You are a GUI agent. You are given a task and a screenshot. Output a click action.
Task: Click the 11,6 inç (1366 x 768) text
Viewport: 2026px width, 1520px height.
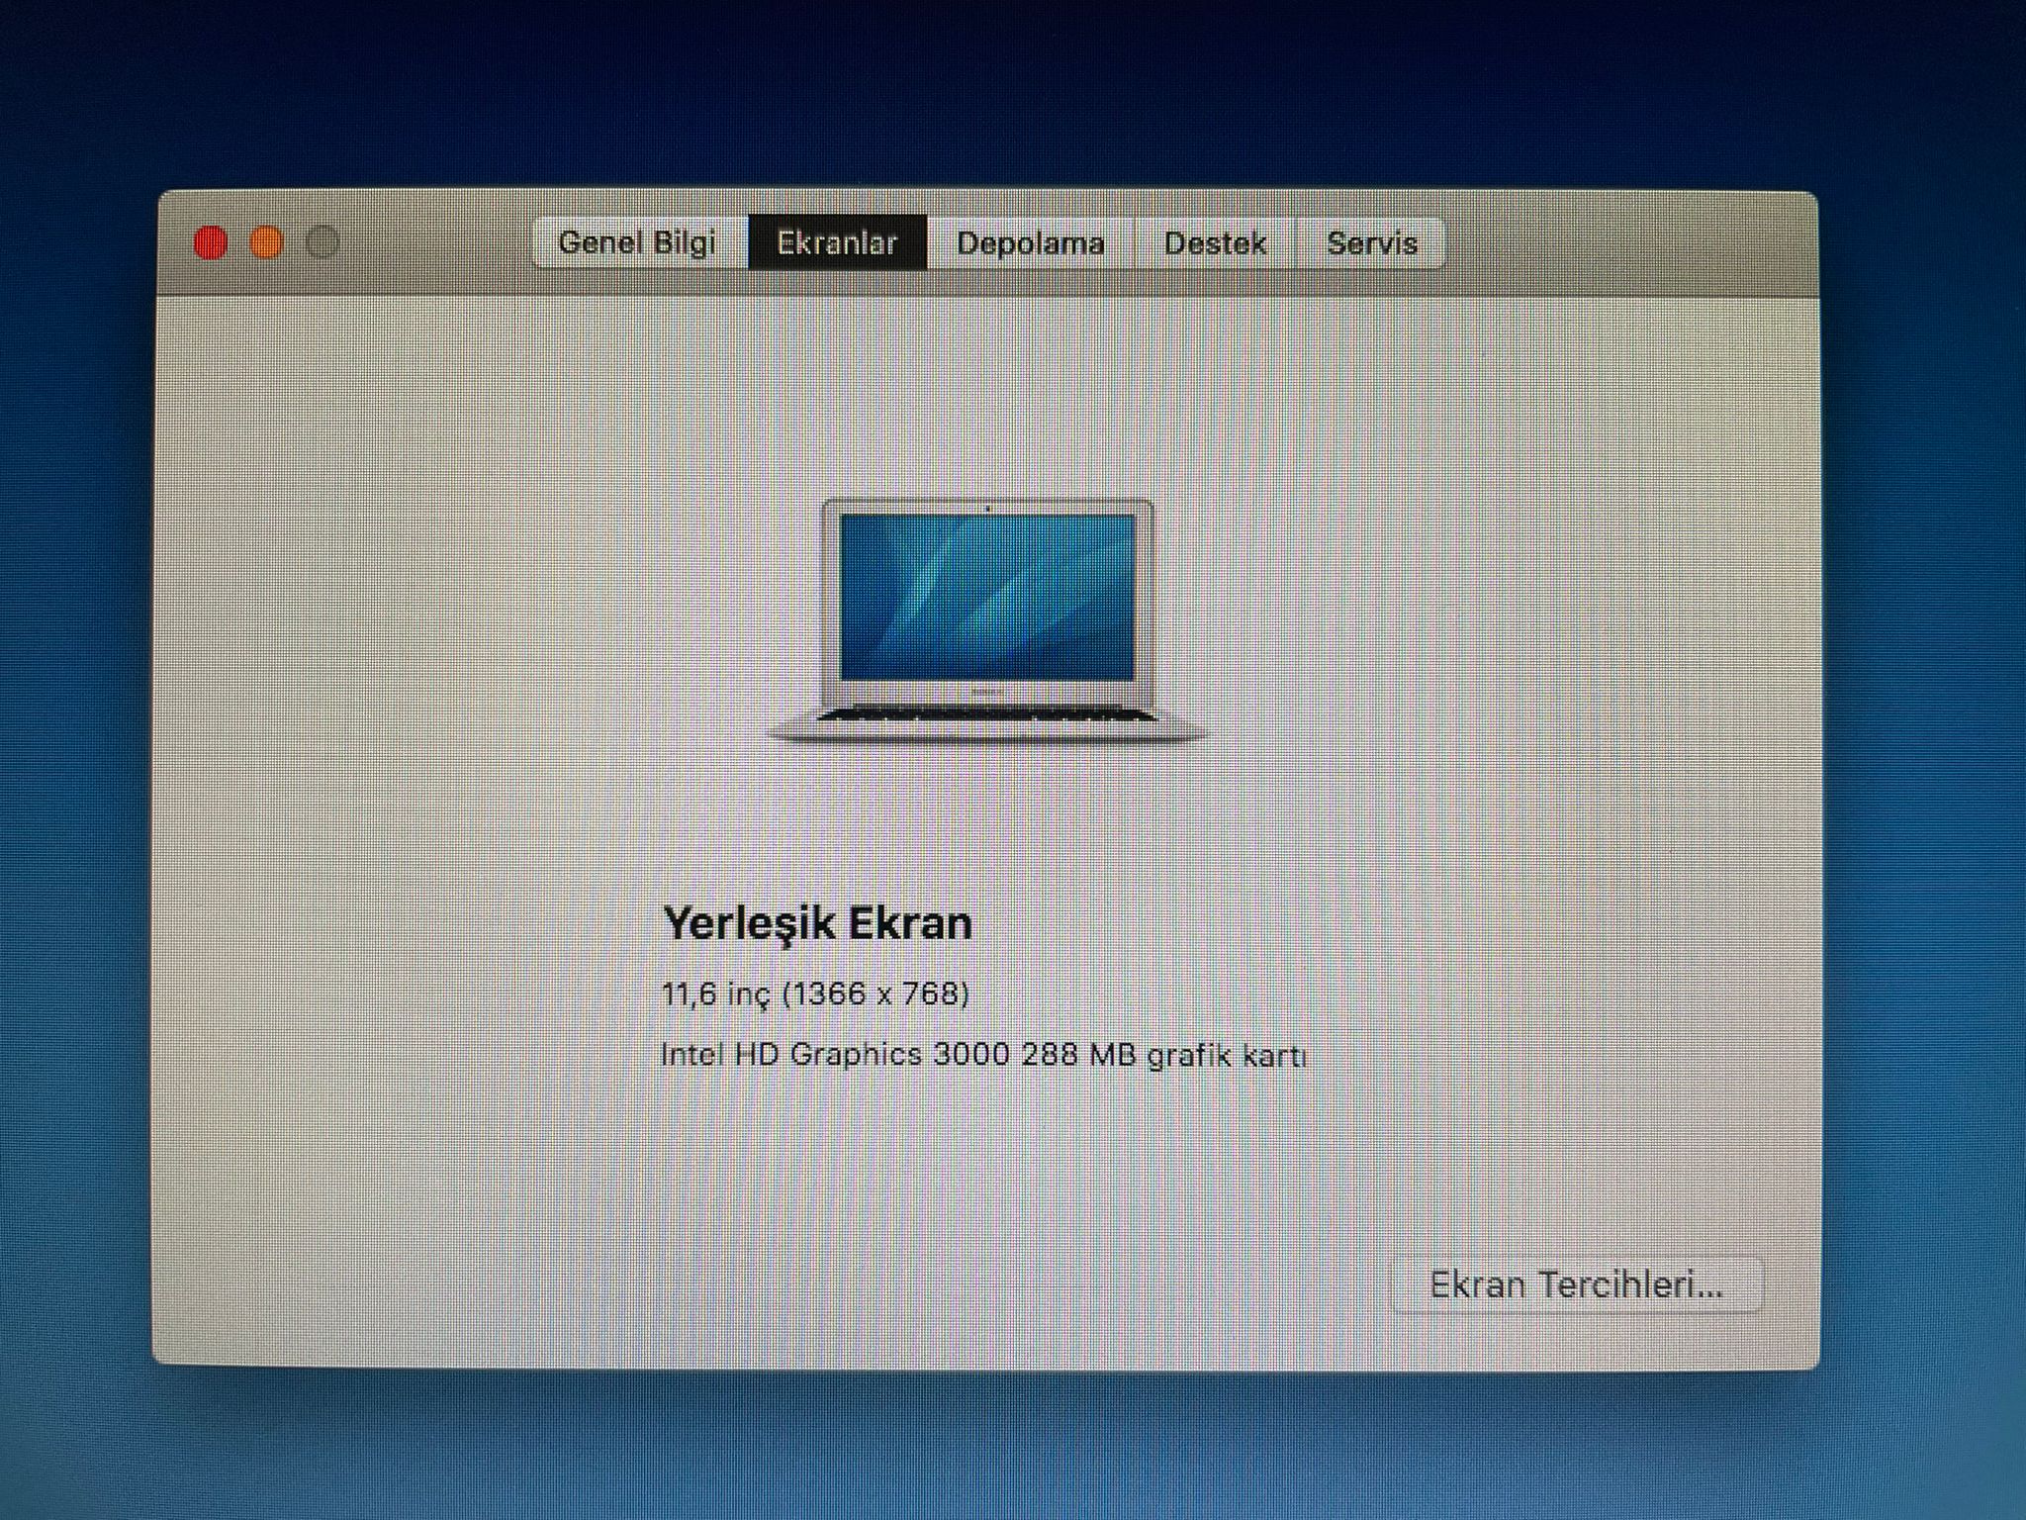coord(815,994)
